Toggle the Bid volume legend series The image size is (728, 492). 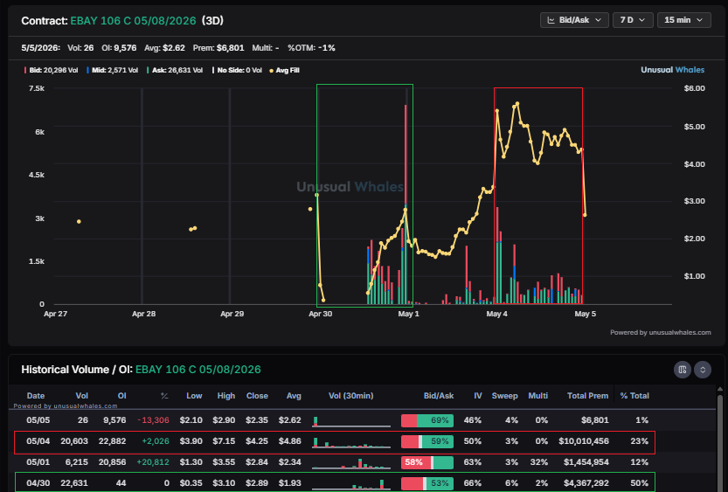click(51, 70)
